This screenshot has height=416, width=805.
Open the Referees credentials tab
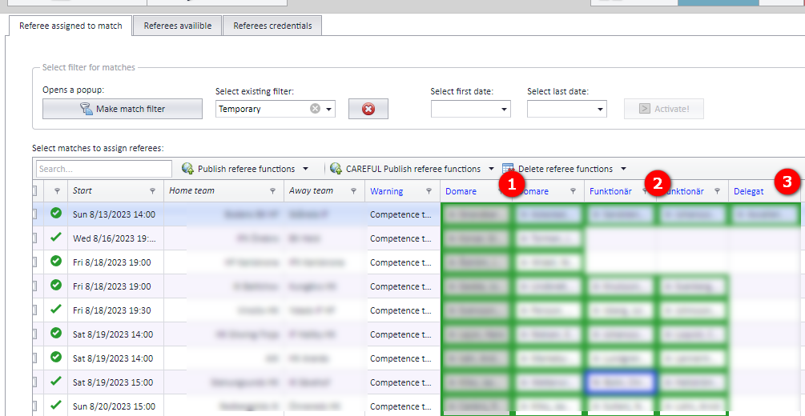[x=272, y=26]
